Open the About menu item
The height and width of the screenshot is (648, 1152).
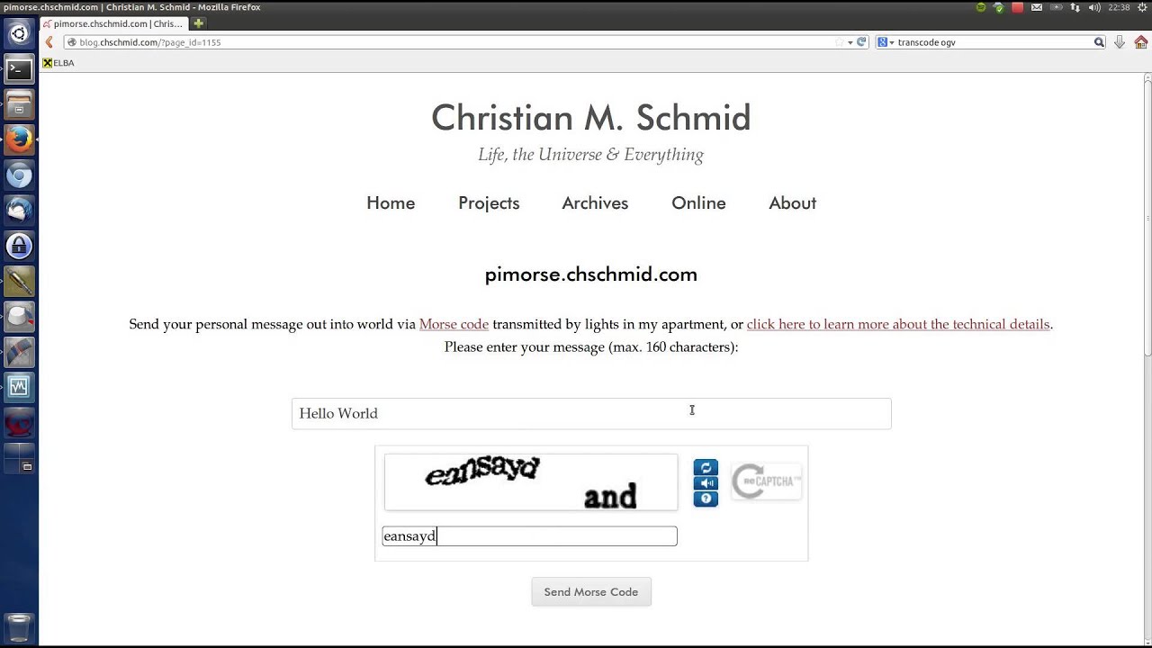(x=792, y=202)
